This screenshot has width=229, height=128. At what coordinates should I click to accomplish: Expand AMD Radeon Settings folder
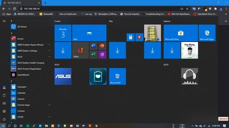[x=49, y=50]
